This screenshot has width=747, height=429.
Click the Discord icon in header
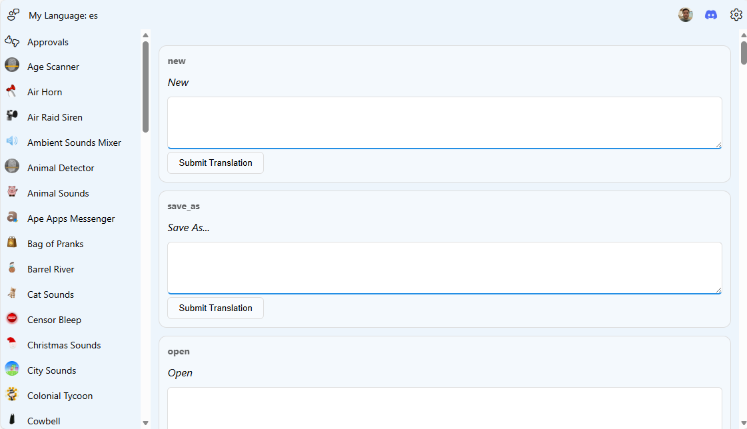coord(711,15)
